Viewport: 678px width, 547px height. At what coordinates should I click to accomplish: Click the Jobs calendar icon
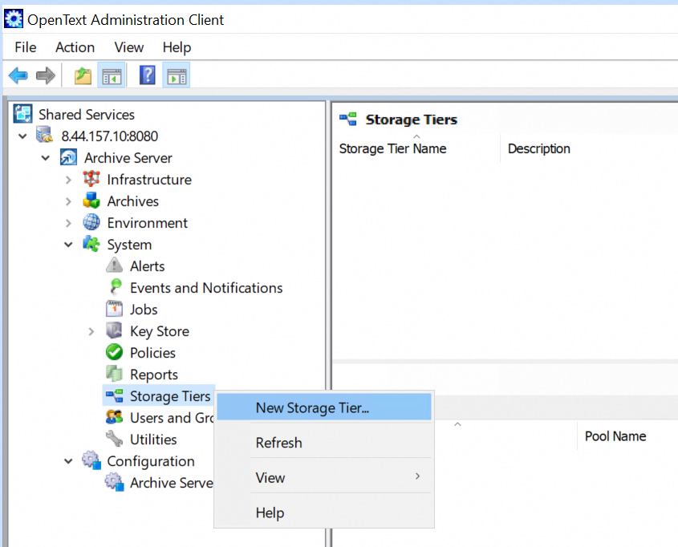point(114,309)
